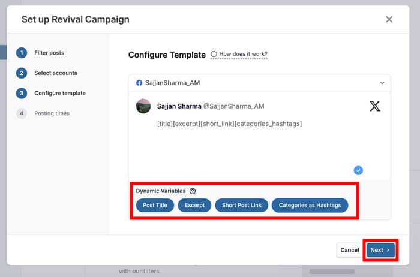Click the Facebook icon next to SajjanSharma_AM

click(139, 83)
